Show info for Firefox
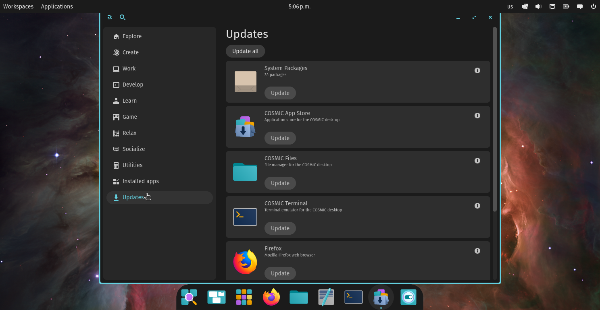This screenshot has width=600, height=310. click(477, 251)
